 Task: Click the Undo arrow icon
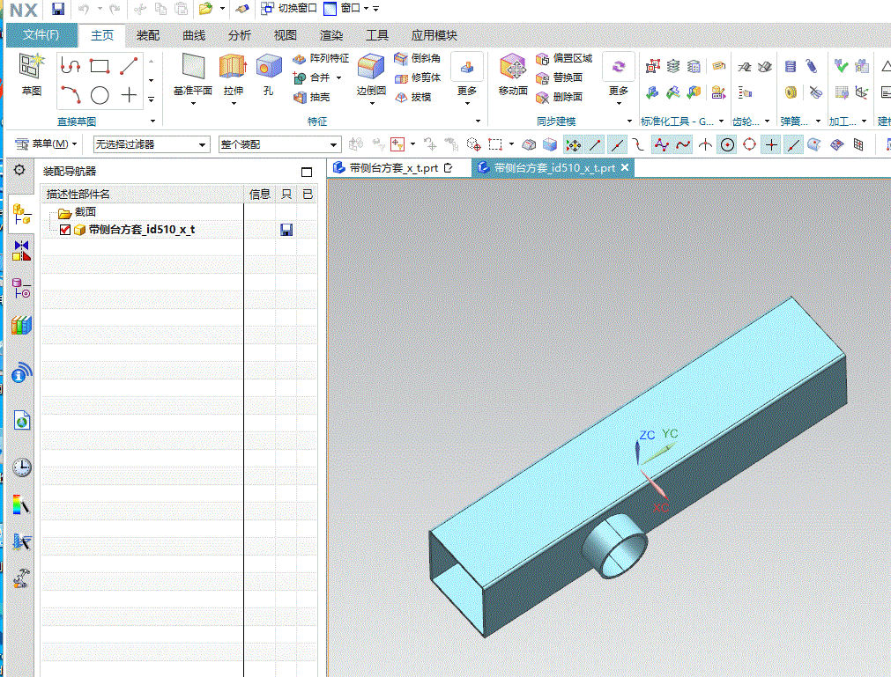pyautogui.click(x=84, y=9)
